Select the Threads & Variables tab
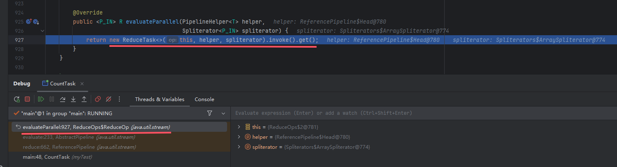 (160, 99)
